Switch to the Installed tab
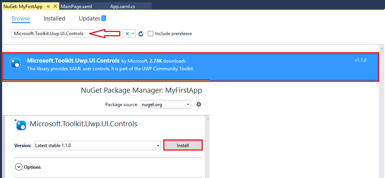Viewport: 385px width, 178px height. click(54, 19)
